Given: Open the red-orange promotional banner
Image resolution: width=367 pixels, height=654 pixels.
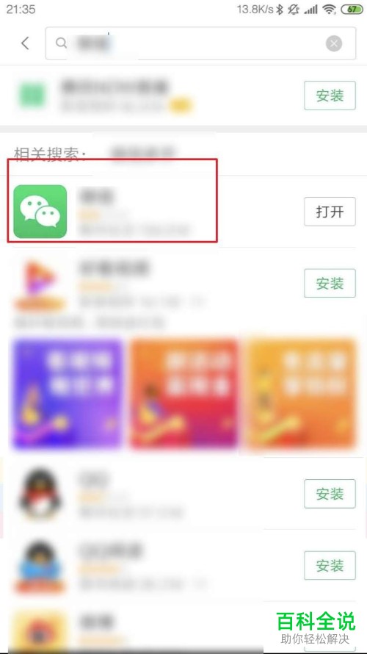Looking at the screenshot, I should pyautogui.click(x=184, y=393).
